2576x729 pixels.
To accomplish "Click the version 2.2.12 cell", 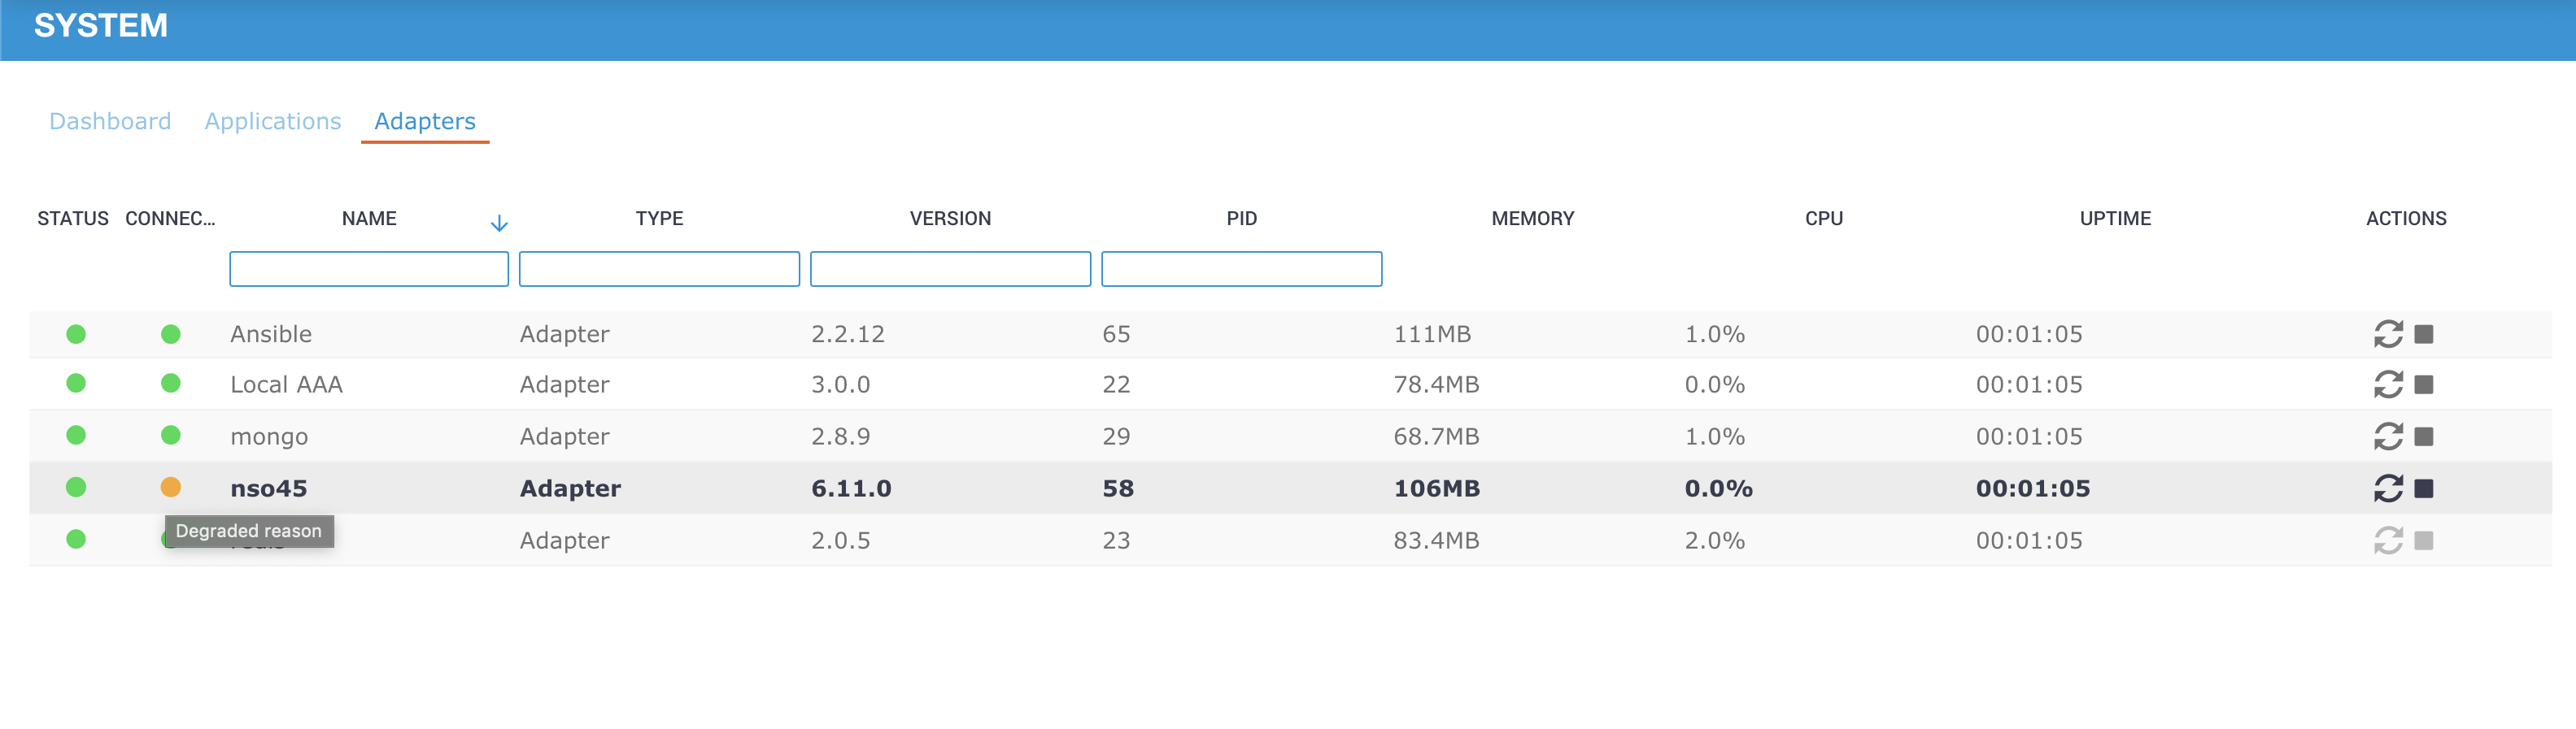I will coord(848,335).
